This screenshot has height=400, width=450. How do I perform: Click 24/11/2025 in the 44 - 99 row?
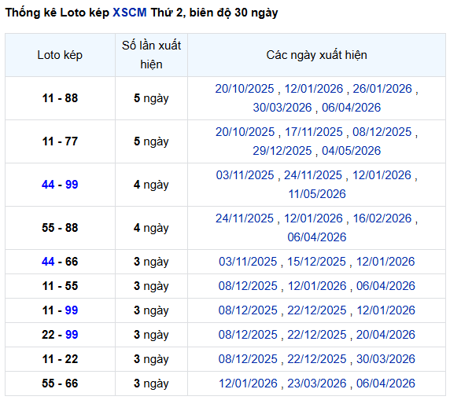pyautogui.click(x=313, y=175)
